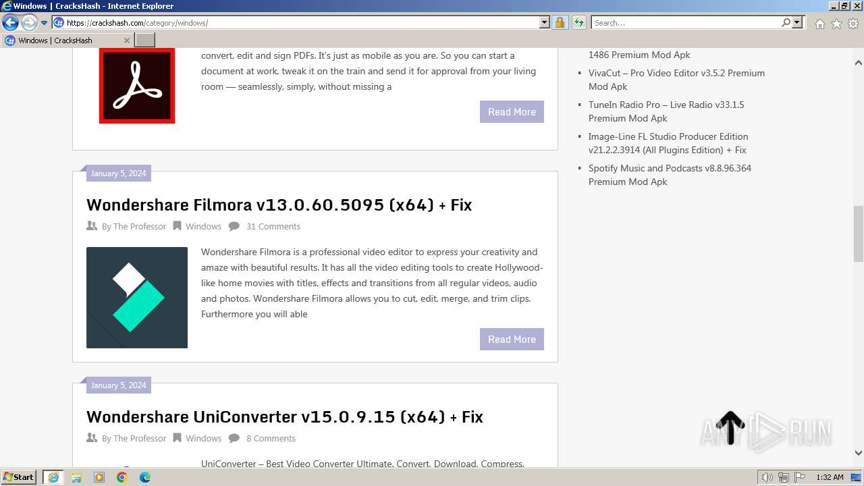Open the 8 Comments link

tap(271, 439)
